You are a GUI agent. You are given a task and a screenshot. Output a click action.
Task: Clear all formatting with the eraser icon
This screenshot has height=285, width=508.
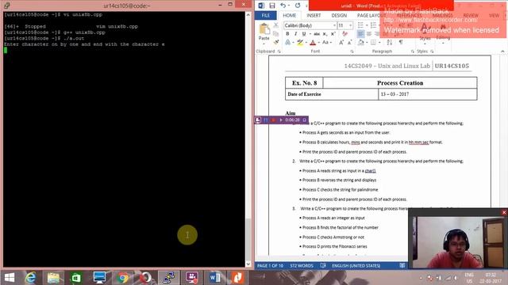[x=344, y=33]
